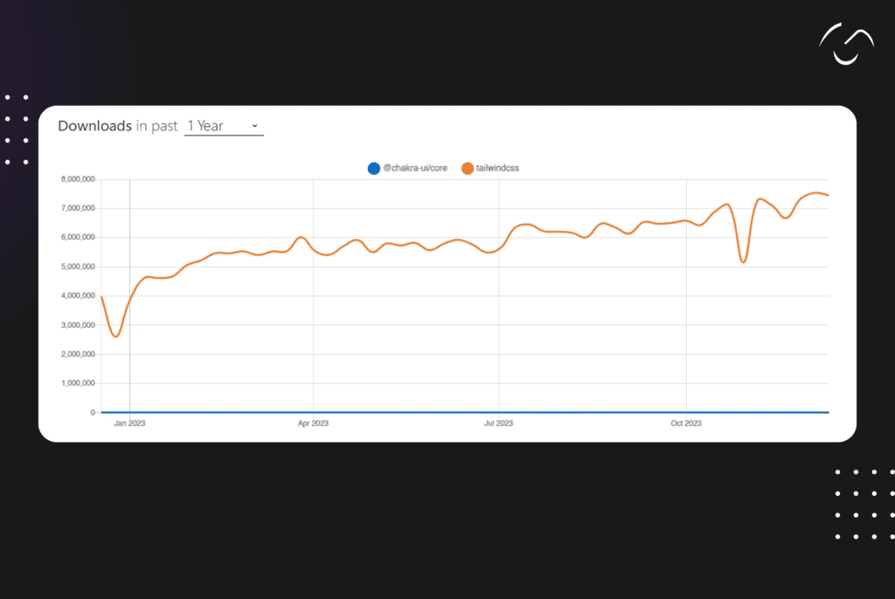Click the Oct 2023 axis label

coord(685,422)
